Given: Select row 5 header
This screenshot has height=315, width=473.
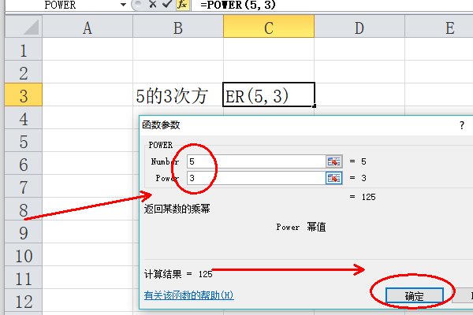Looking at the screenshot, I should tap(24, 141).
